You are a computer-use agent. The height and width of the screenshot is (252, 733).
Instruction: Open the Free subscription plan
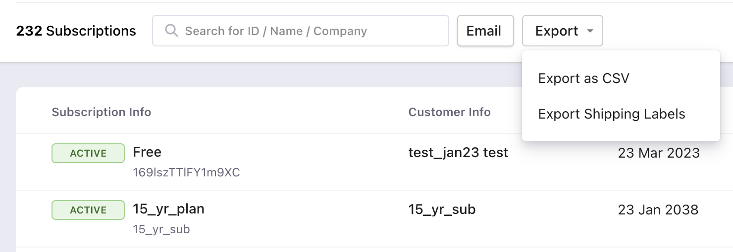tap(147, 152)
